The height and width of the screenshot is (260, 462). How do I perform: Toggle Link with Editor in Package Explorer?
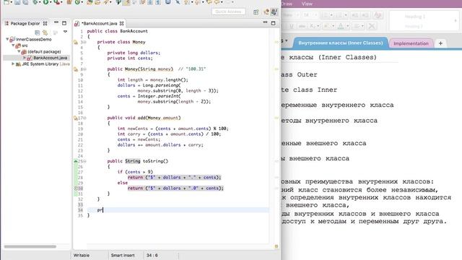45,32
